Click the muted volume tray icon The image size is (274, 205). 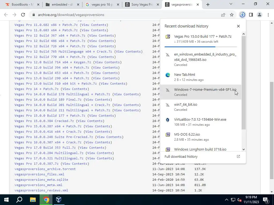239,200
